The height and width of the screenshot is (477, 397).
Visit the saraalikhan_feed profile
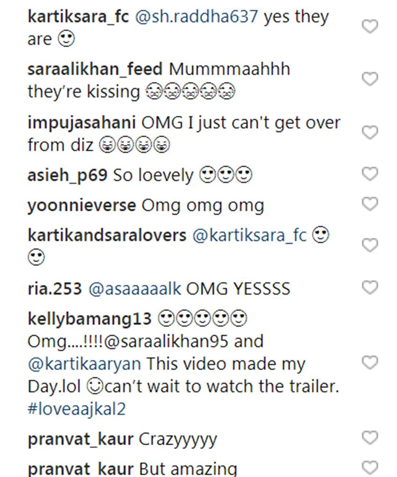tap(95, 69)
